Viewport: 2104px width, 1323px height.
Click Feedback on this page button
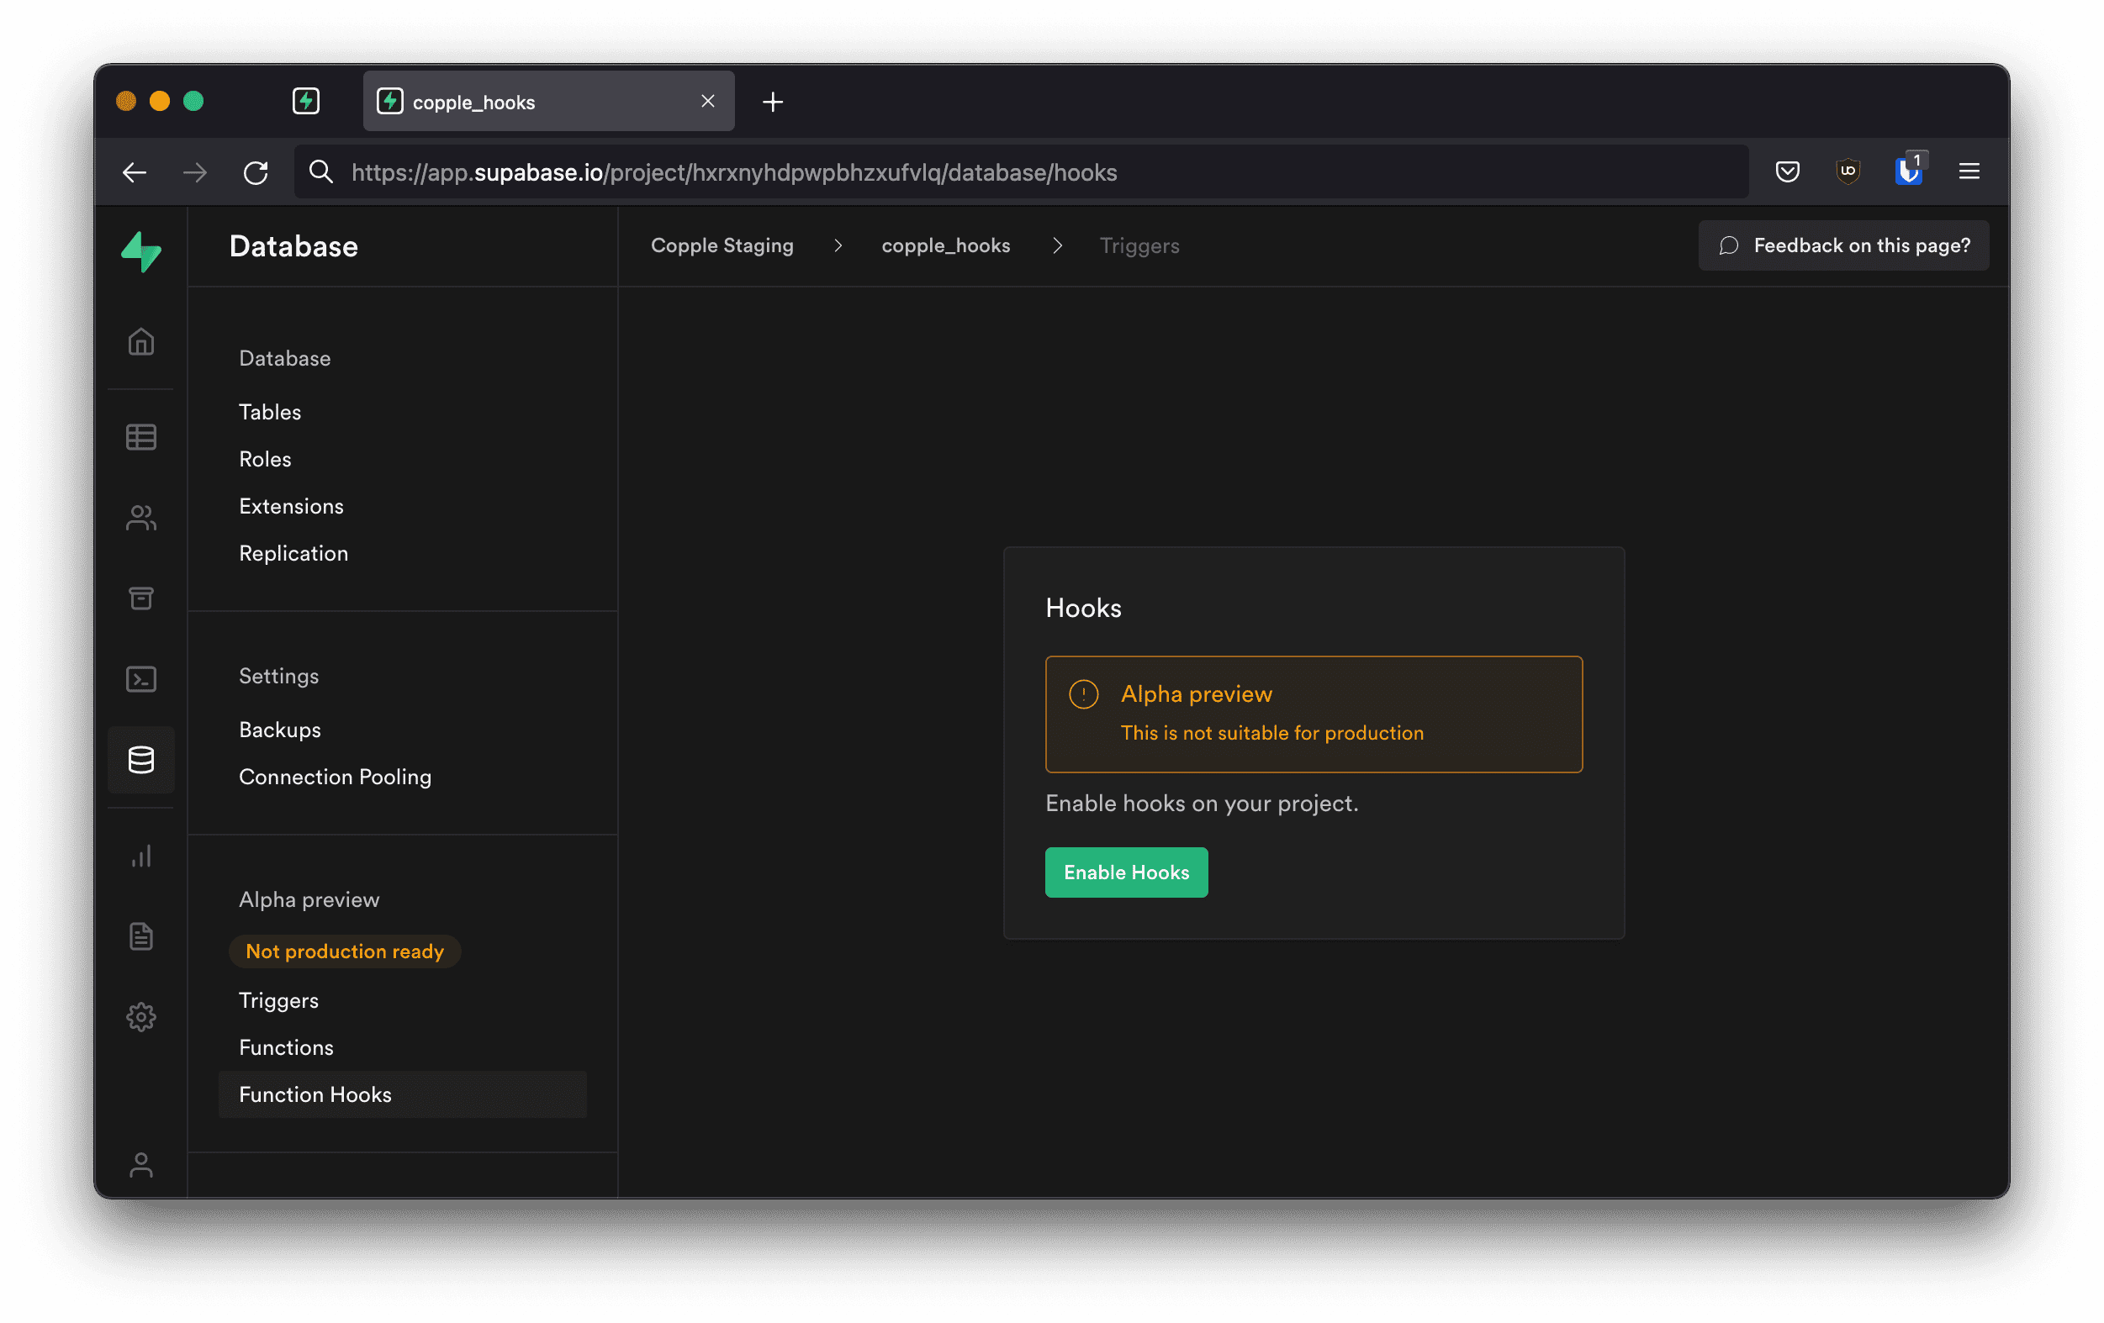1842,245
